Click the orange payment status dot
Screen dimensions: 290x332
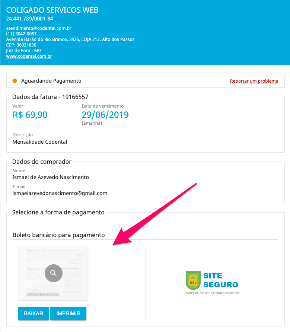tap(15, 81)
